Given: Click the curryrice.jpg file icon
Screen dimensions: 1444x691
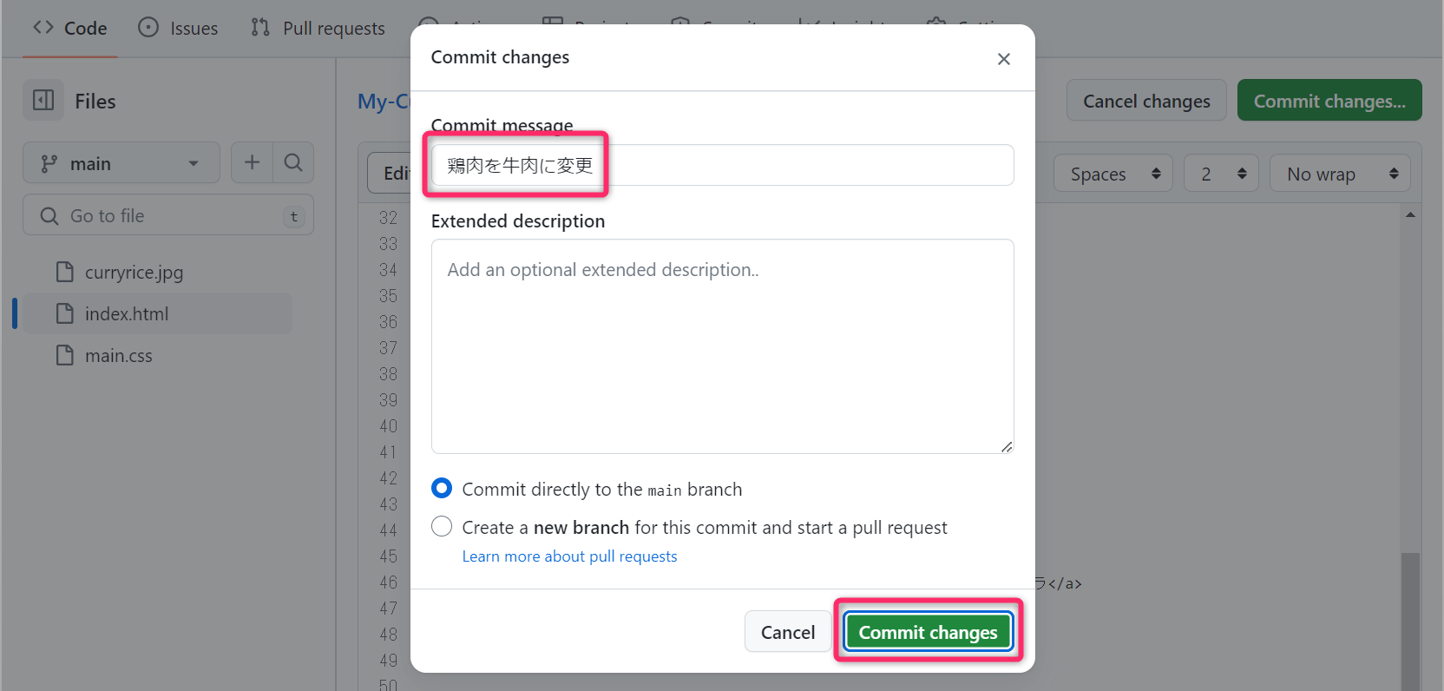Looking at the screenshot, I should [x=65, y=273].
